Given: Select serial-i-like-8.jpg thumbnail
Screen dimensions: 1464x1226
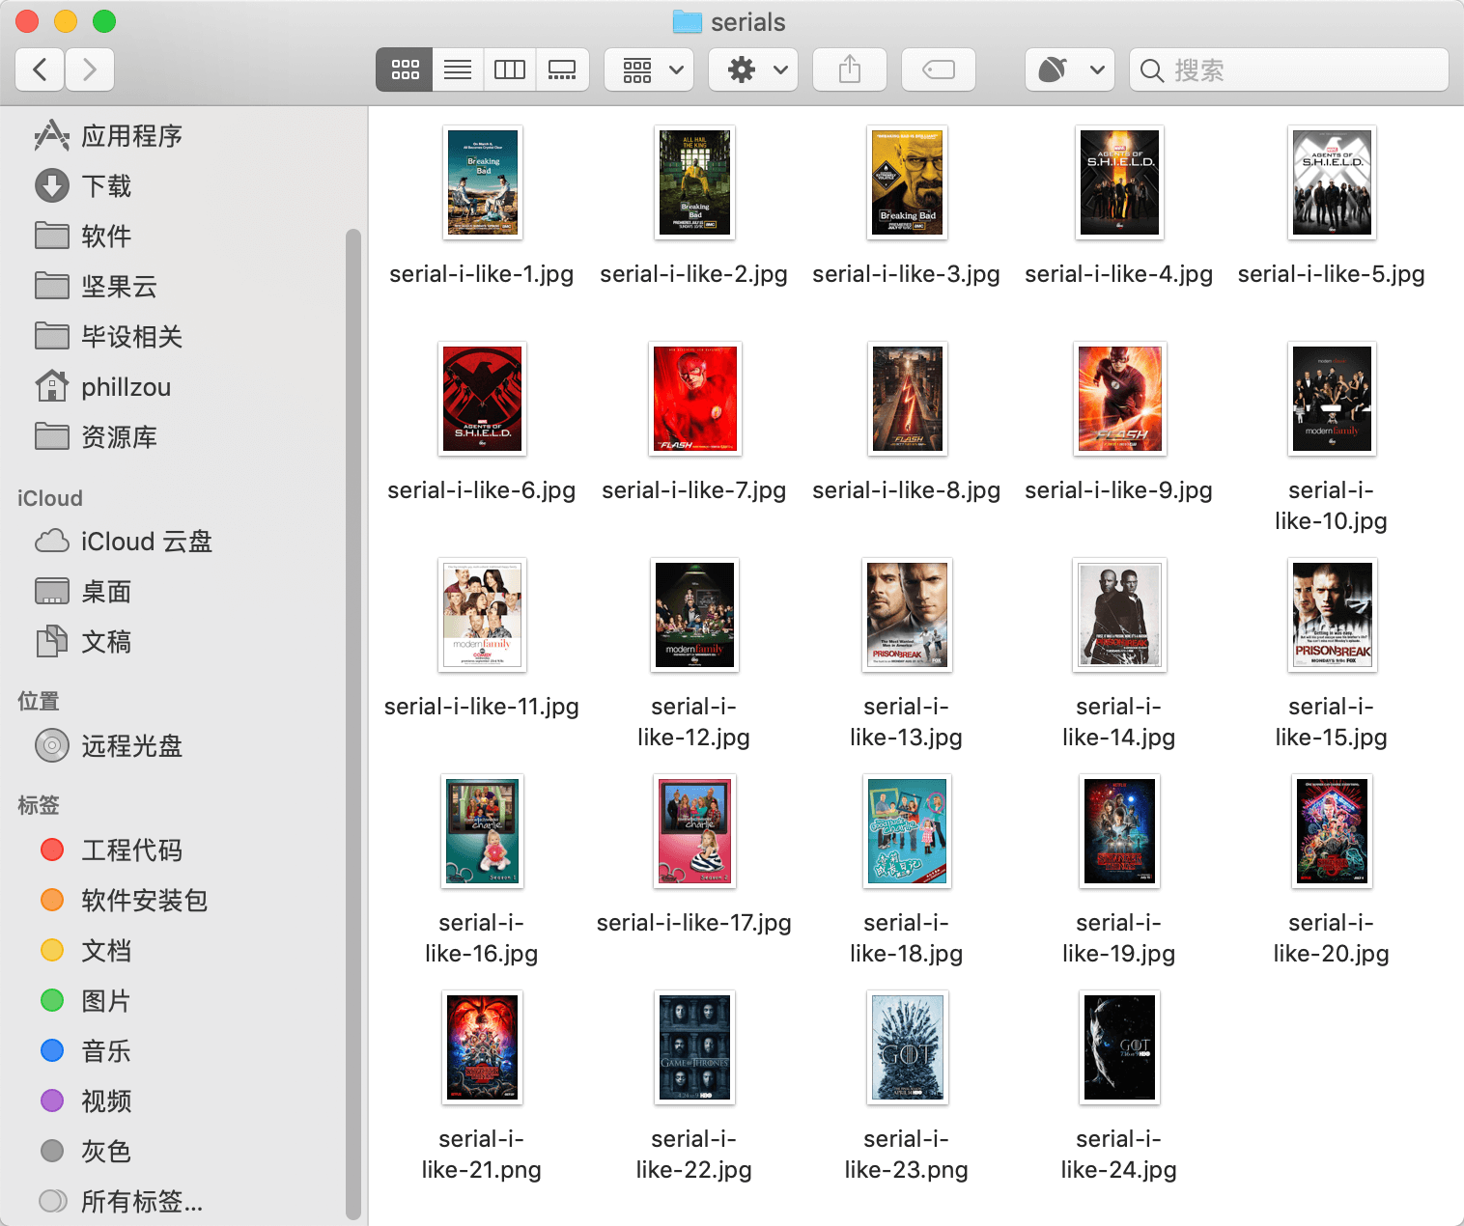Looking at the screenshot, I should point(907,399).
